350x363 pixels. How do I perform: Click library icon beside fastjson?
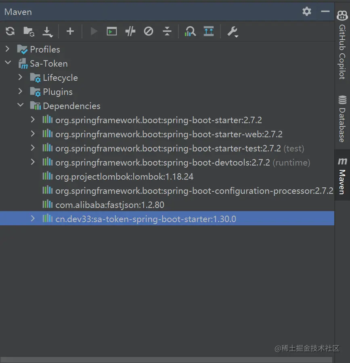48,204
